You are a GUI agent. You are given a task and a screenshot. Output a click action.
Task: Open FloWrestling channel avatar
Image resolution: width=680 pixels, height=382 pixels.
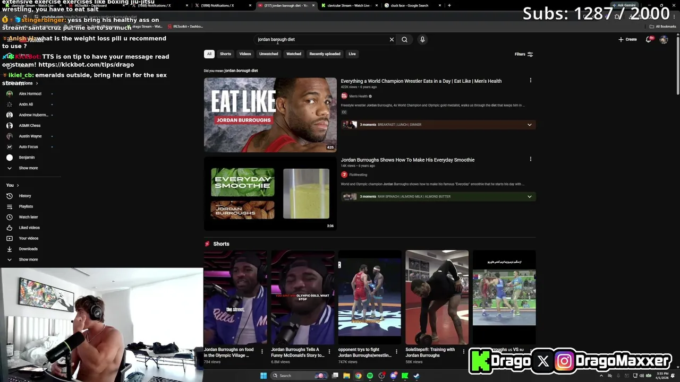[x=344, y=175]
